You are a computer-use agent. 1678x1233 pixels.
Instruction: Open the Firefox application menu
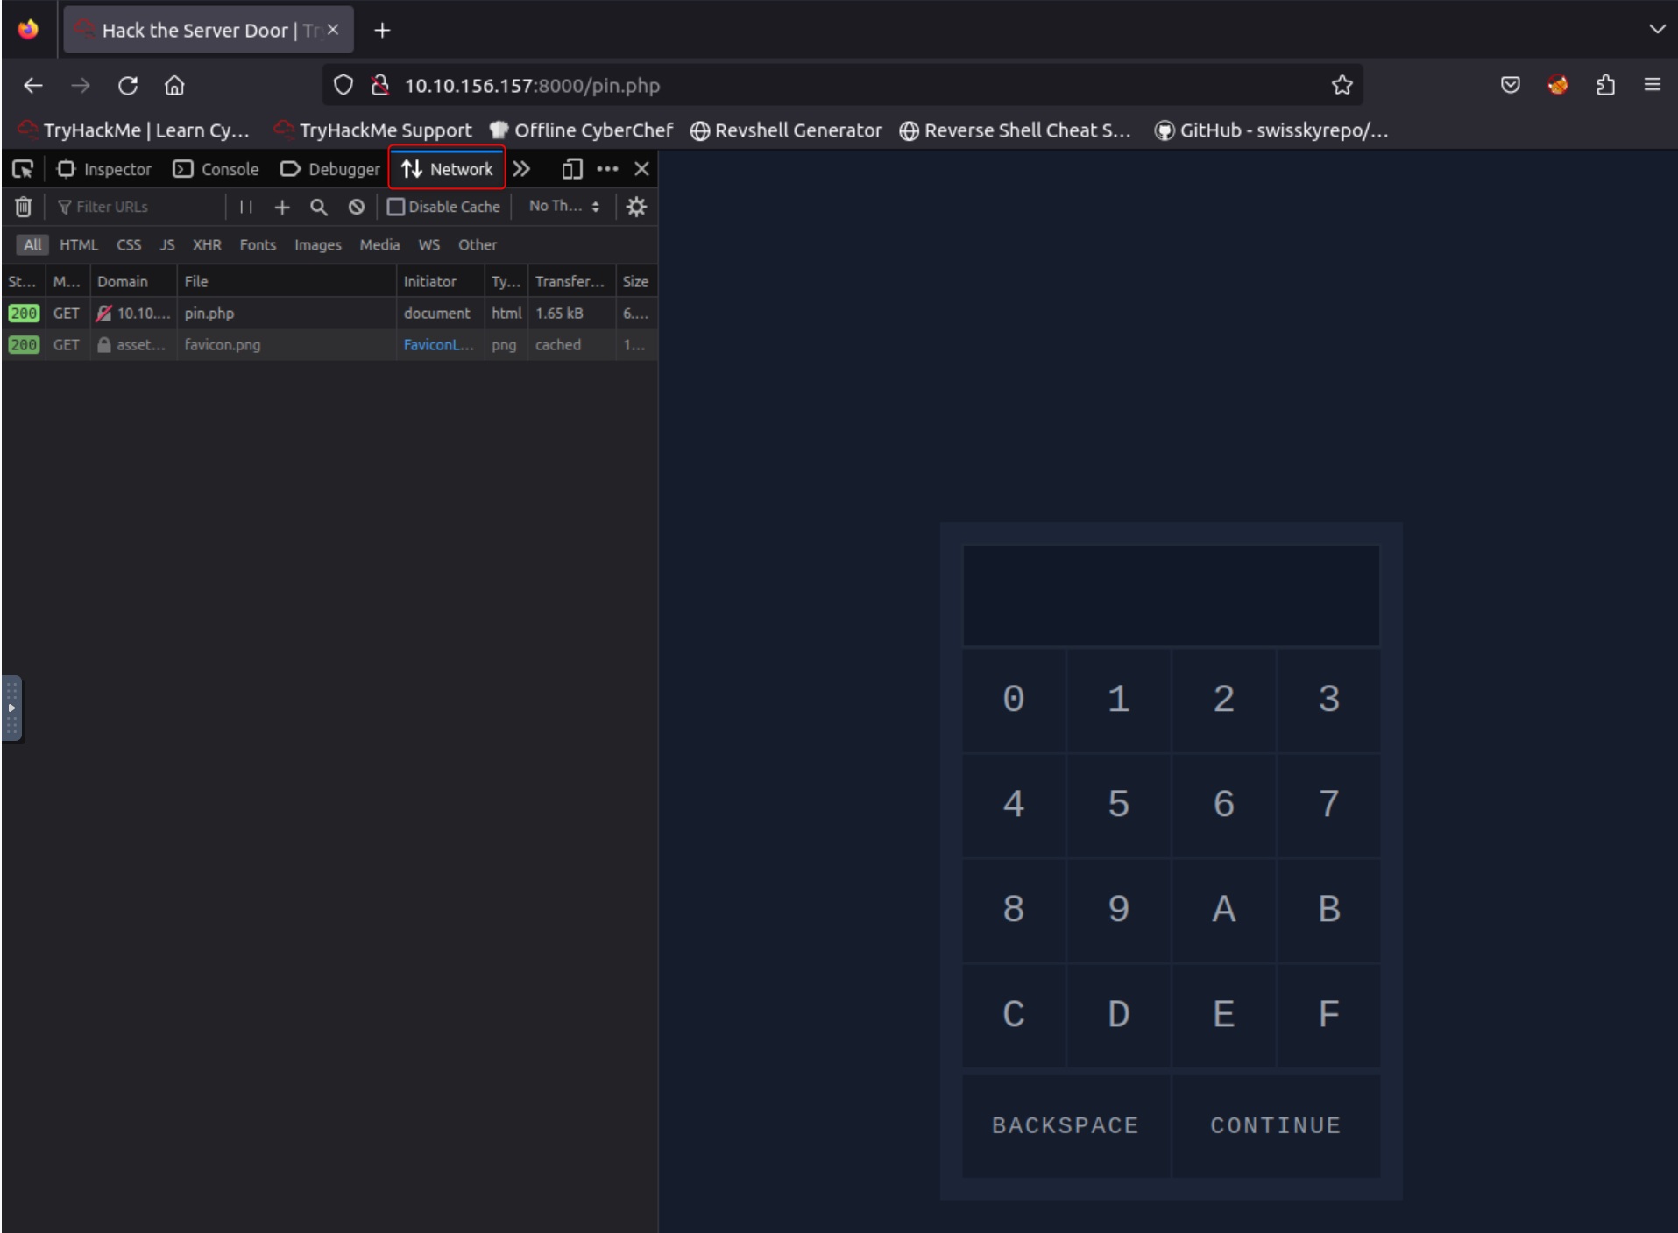(1653, 85)
